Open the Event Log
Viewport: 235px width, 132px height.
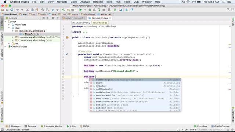coord(200,126)
